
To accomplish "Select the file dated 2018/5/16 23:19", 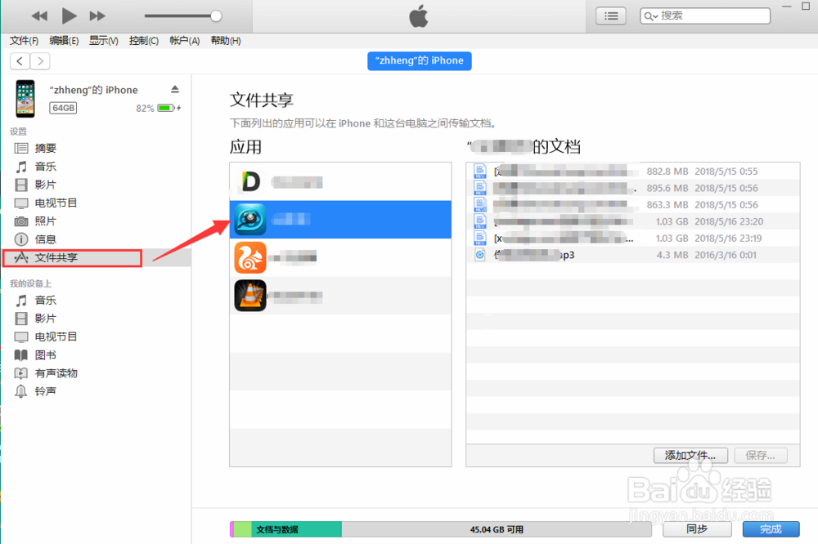I will [x=633, y=239].
